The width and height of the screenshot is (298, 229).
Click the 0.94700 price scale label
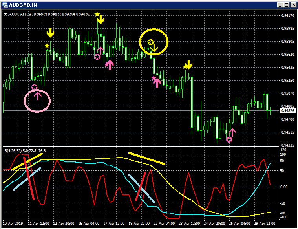pyautogui.click(x=287, y=119)
